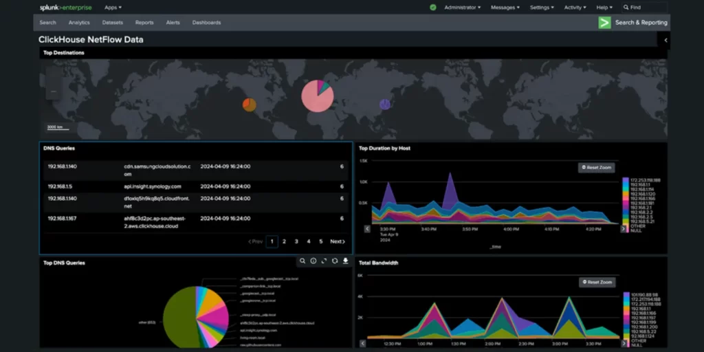Click export download icon on Top DNS Queries
704x352 pixels.
point(346,261)
